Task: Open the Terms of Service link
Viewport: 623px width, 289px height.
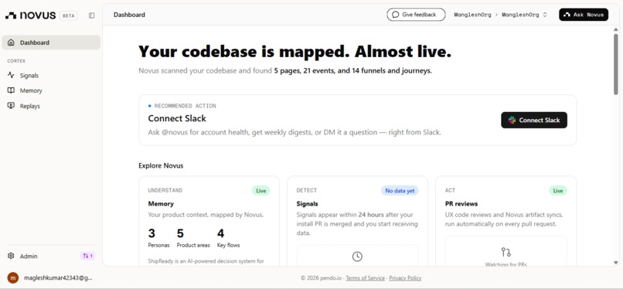Action: [365, 278]
